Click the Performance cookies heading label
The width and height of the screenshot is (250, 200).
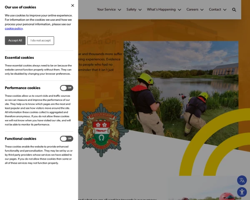pyautogui.click(x=22, y=88)
